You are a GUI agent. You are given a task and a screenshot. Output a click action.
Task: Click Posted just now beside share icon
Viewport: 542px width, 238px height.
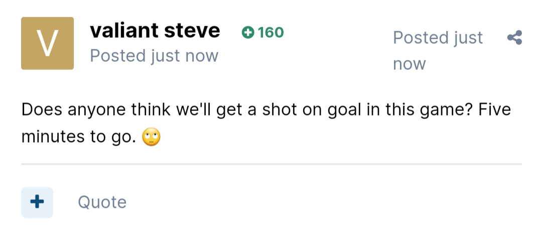(438, 51)
